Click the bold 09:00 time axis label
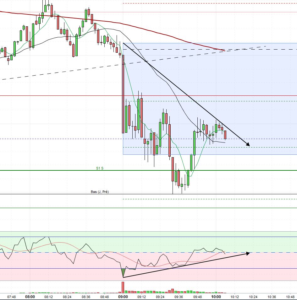 [x=123, y=297]
